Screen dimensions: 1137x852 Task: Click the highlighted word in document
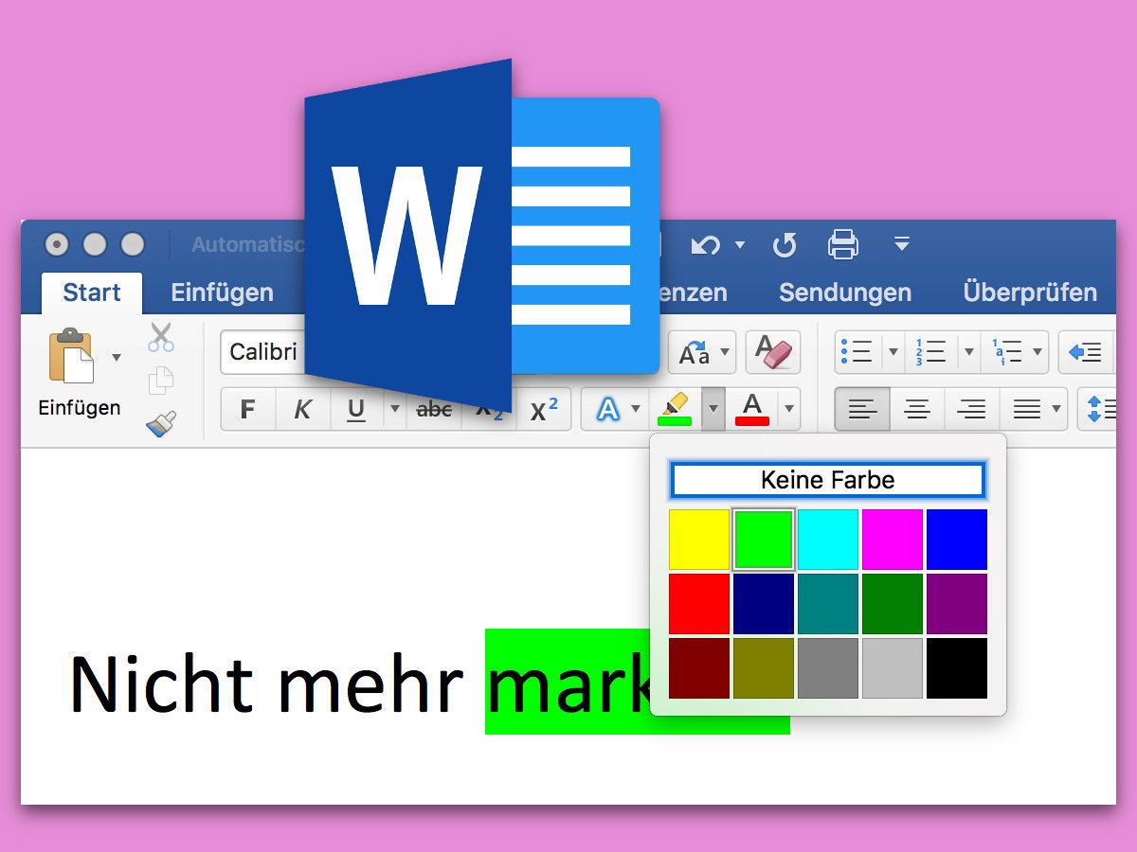coord(568,682)
